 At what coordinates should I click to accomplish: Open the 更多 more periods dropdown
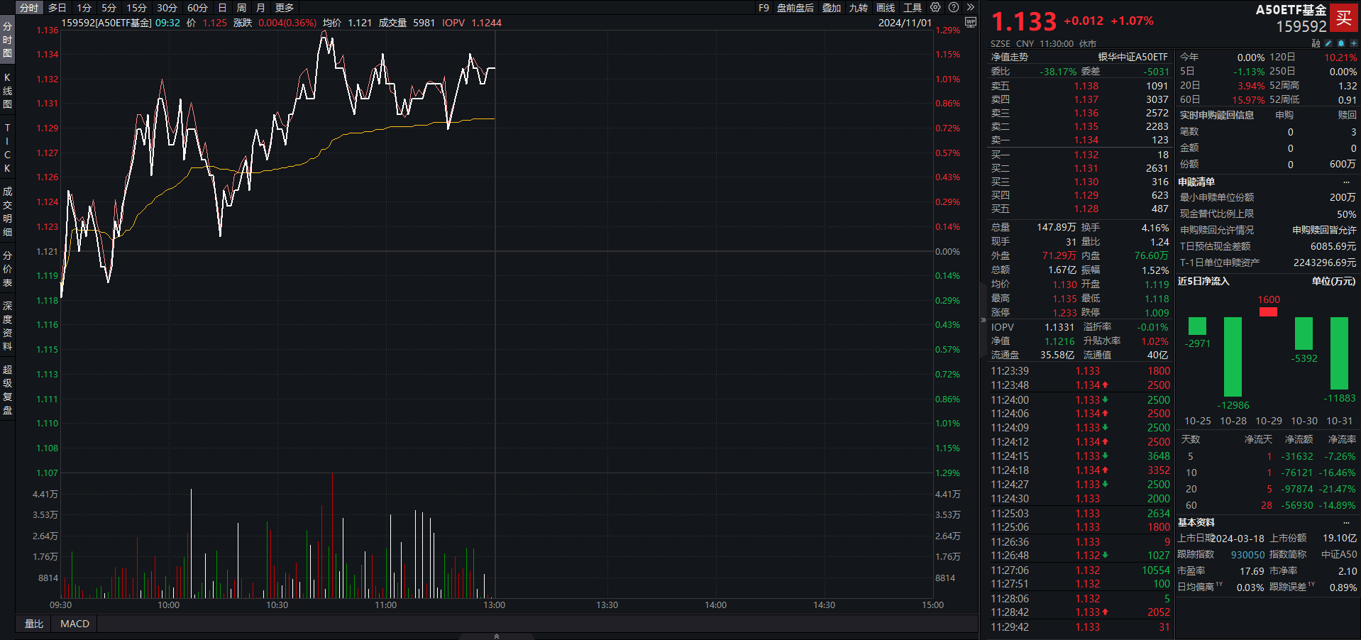(284, 8)
